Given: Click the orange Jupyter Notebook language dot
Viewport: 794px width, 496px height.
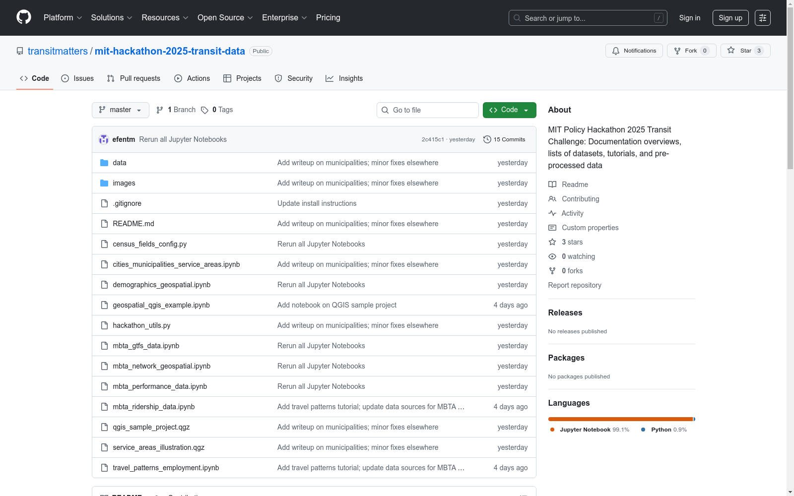Looking at the screenshot, I should [x=552, y=430].
